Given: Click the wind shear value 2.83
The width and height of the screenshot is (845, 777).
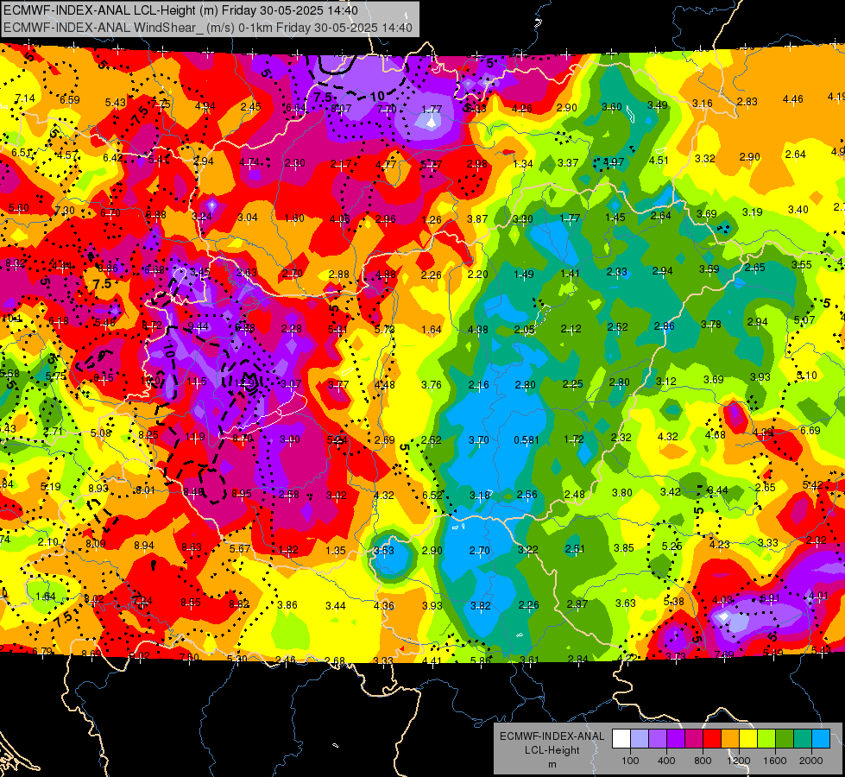Looking at the screenshot, I should 747,101.
